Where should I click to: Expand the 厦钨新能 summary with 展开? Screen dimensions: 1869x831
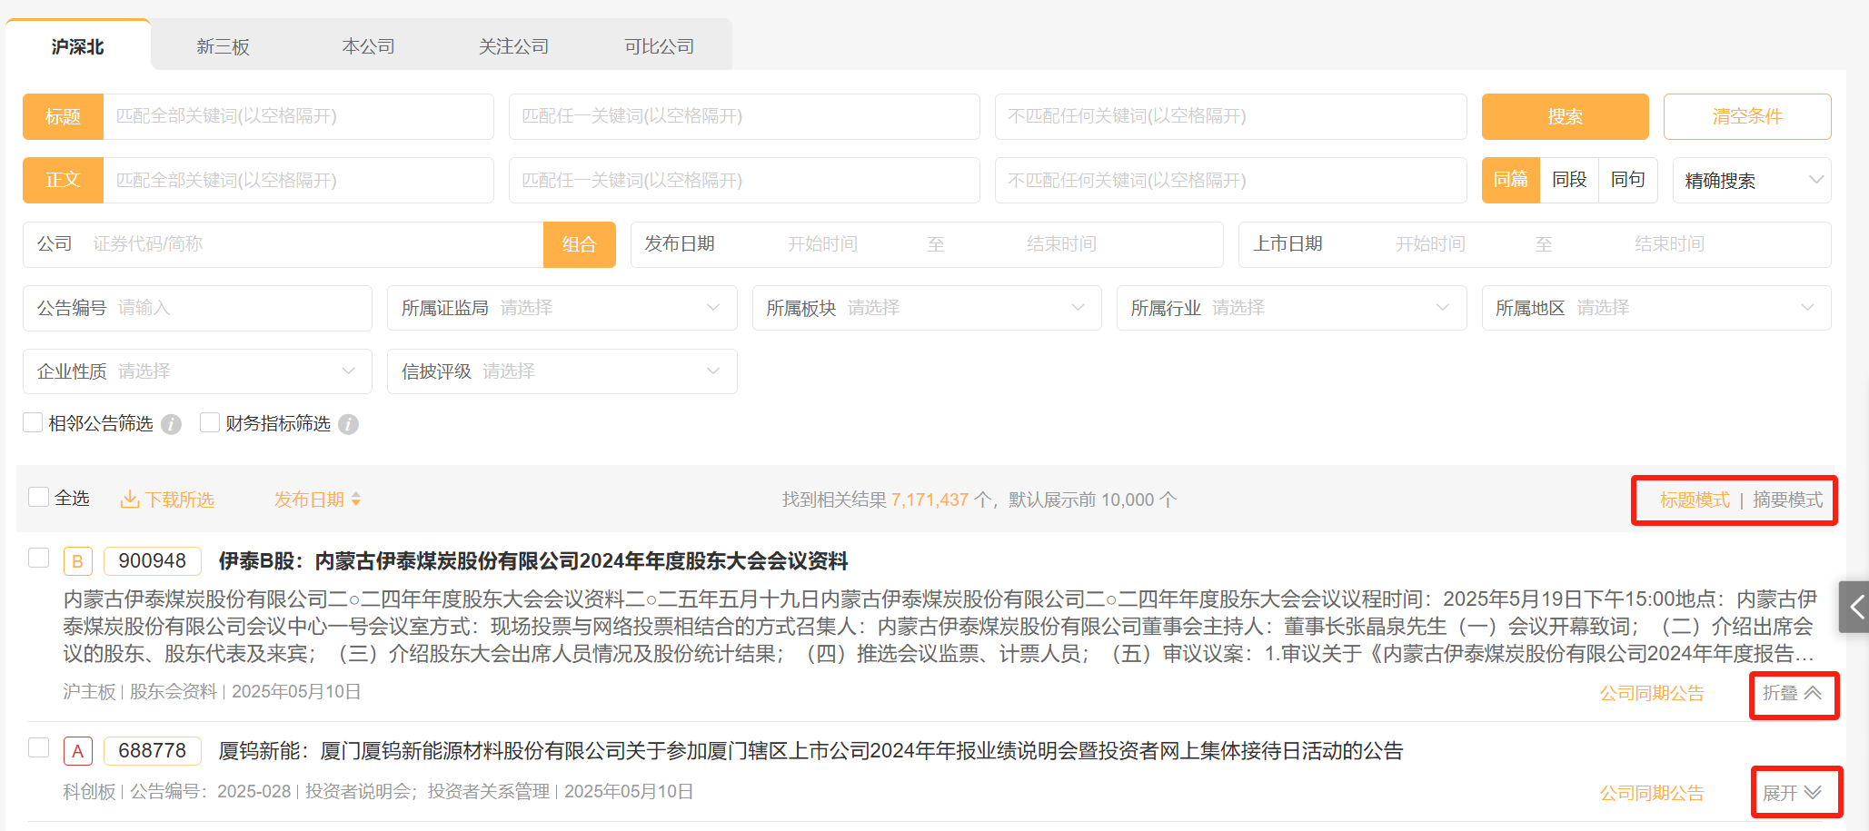click(1793, 793)
